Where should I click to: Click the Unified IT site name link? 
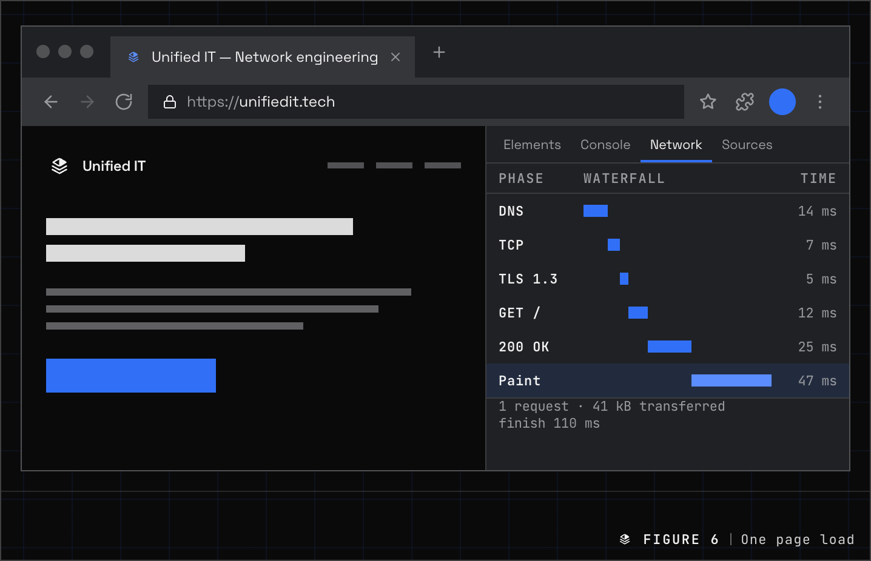[114, 166]
